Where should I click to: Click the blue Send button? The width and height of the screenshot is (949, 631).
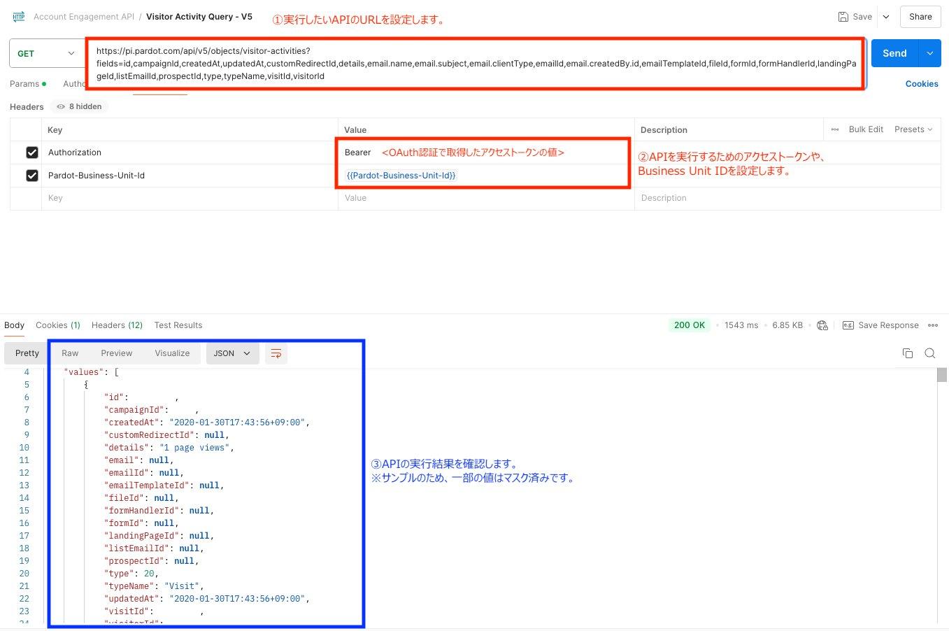894,53
